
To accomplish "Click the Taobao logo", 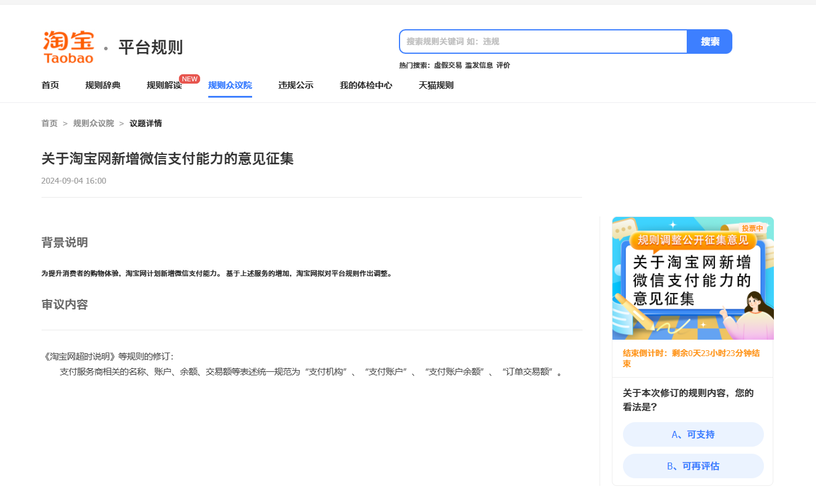I will (68, 47).
